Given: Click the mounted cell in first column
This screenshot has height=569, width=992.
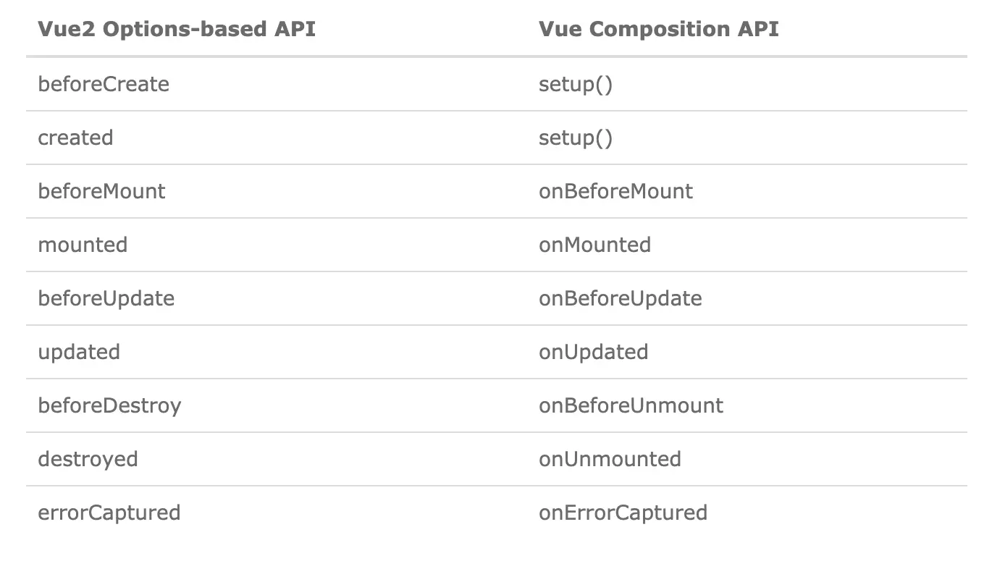Looking at the screenshot, I should [83, 245].
